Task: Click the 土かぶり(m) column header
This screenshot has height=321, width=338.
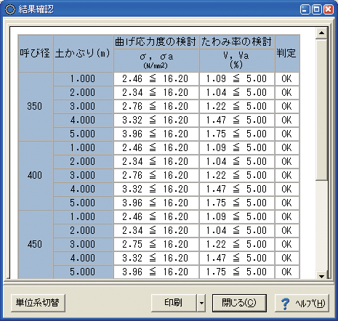Action: pyautogui.click(x=83, y=54)
